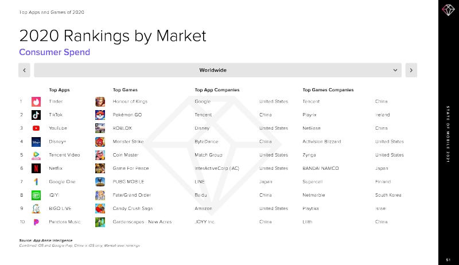Viewport: 459px width, 265px height.
Task: Go to next market with right arrow
Action: 411,70
